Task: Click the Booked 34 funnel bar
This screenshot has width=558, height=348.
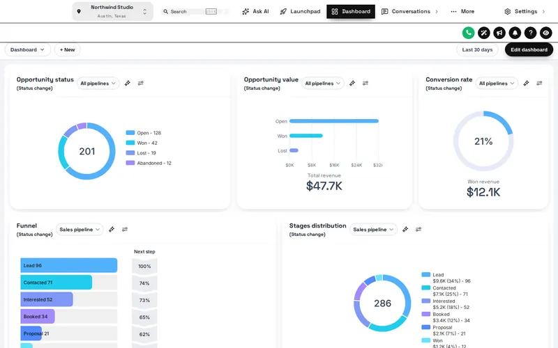Action: pyautogui.click(x=38, y=317)
